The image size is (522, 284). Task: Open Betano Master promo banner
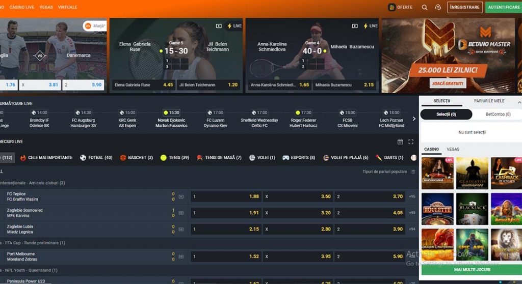click(448, 55)
